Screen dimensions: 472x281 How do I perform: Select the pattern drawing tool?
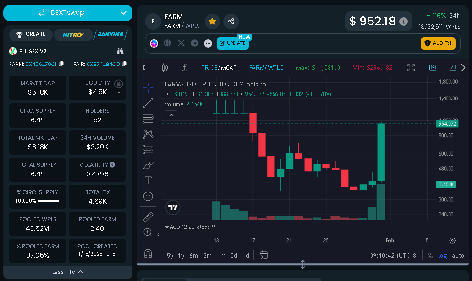pos(148,134)
